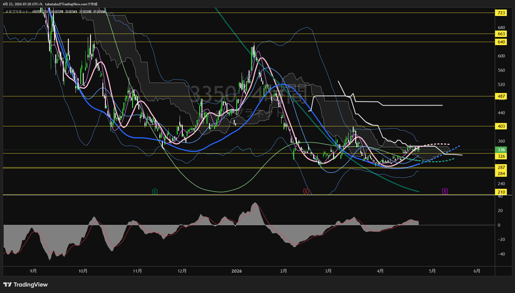Select the 487 price level label
The width and height of the screenshot is (515, 293).
click(x=501, y=96)
